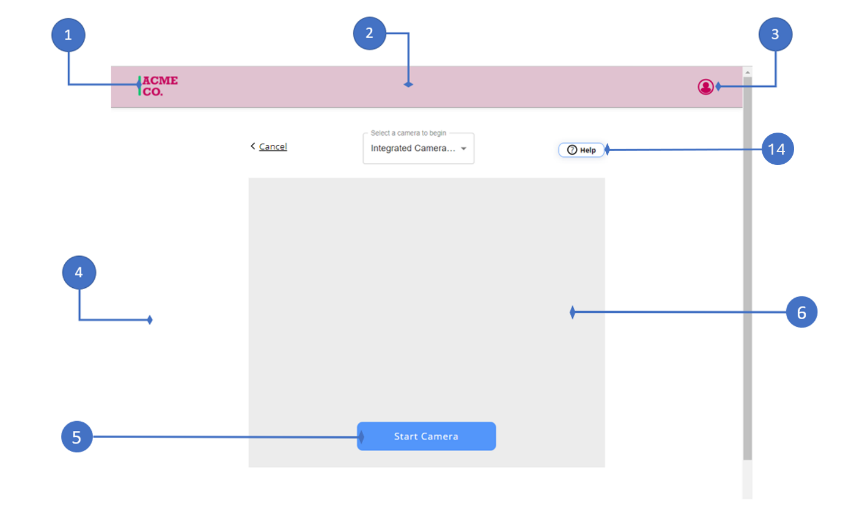
Task: Click the numbered callout circle 3
Action: tap(775, 34)
